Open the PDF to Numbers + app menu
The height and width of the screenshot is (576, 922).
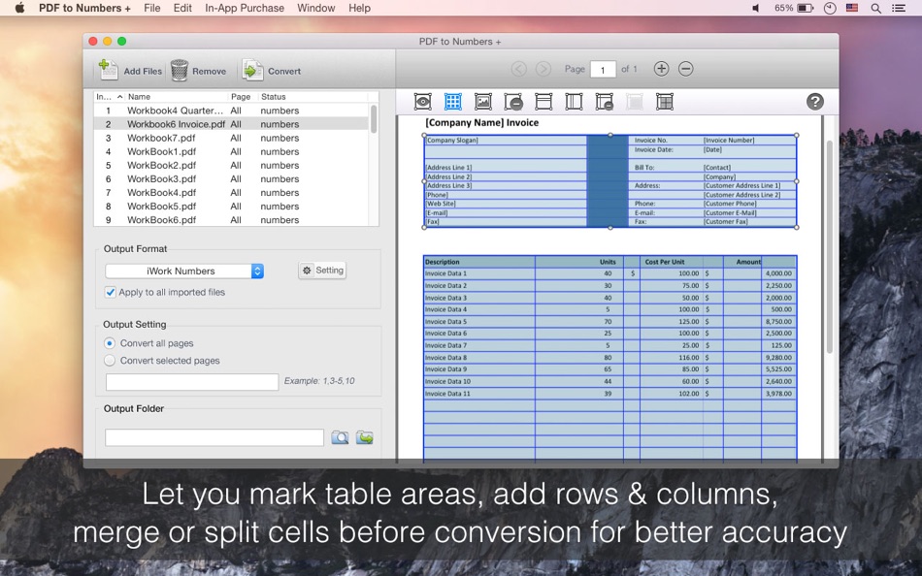coord(84,8)
